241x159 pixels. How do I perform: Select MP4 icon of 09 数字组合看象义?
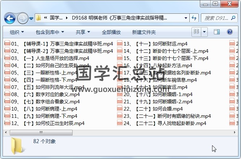pyautogui.click(x=7, y=102)
